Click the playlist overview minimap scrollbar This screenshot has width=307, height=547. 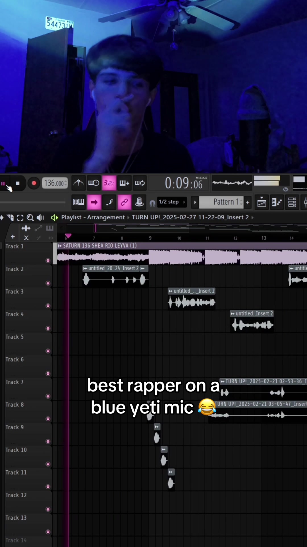tap(186, 228)
